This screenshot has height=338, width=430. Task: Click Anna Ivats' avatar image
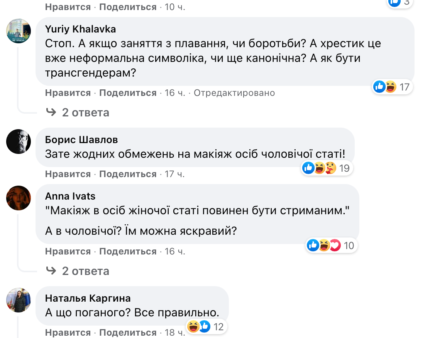point(19,198)
